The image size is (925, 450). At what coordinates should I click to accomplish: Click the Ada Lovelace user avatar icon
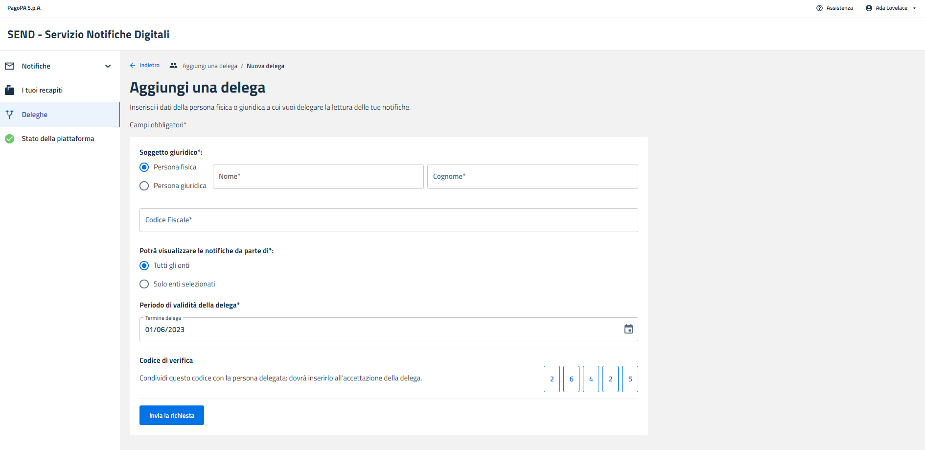(869, 8)
